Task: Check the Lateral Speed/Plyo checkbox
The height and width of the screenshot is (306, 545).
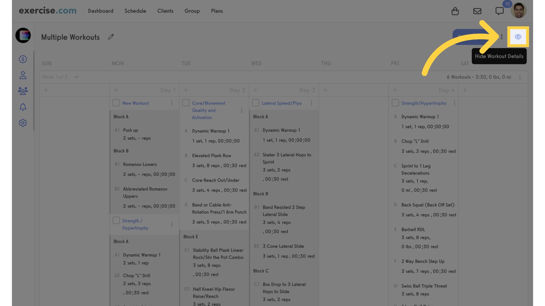Action: 255,103
